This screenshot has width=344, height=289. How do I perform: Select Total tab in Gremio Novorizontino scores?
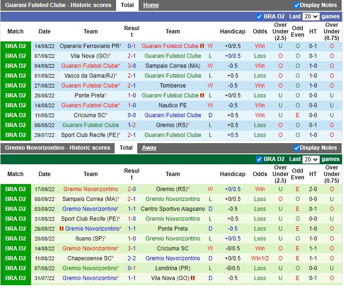click(126, 148)
